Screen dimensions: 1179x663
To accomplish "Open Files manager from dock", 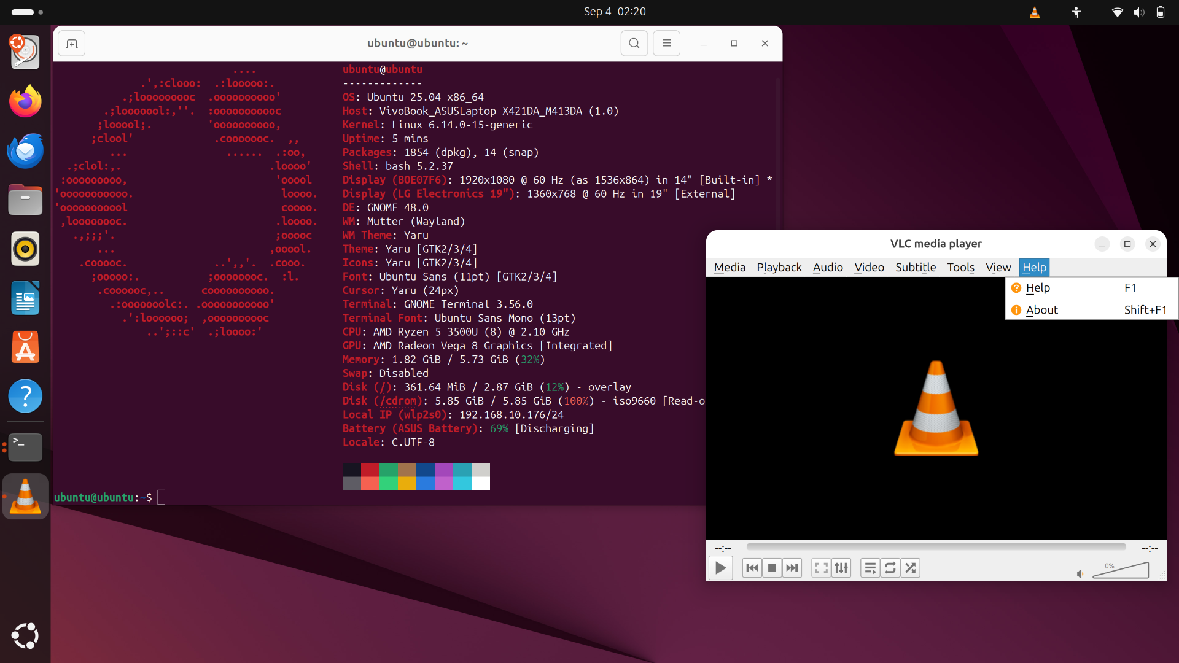I will click(x=25, y=200).
